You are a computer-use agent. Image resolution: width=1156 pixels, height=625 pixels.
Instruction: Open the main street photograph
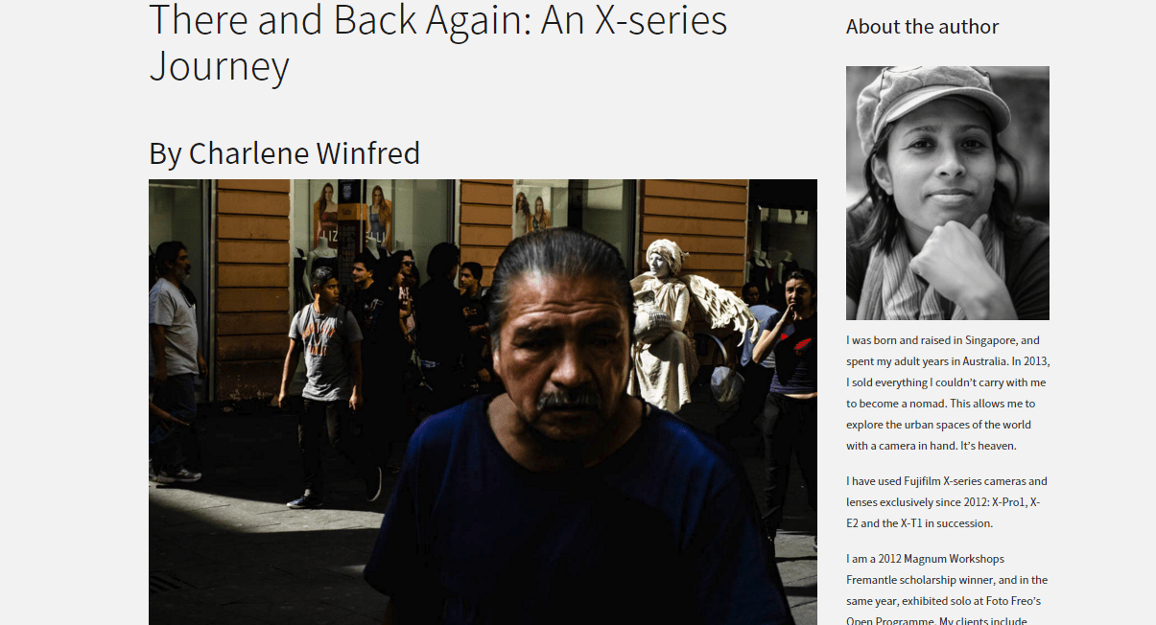(483, 402)
